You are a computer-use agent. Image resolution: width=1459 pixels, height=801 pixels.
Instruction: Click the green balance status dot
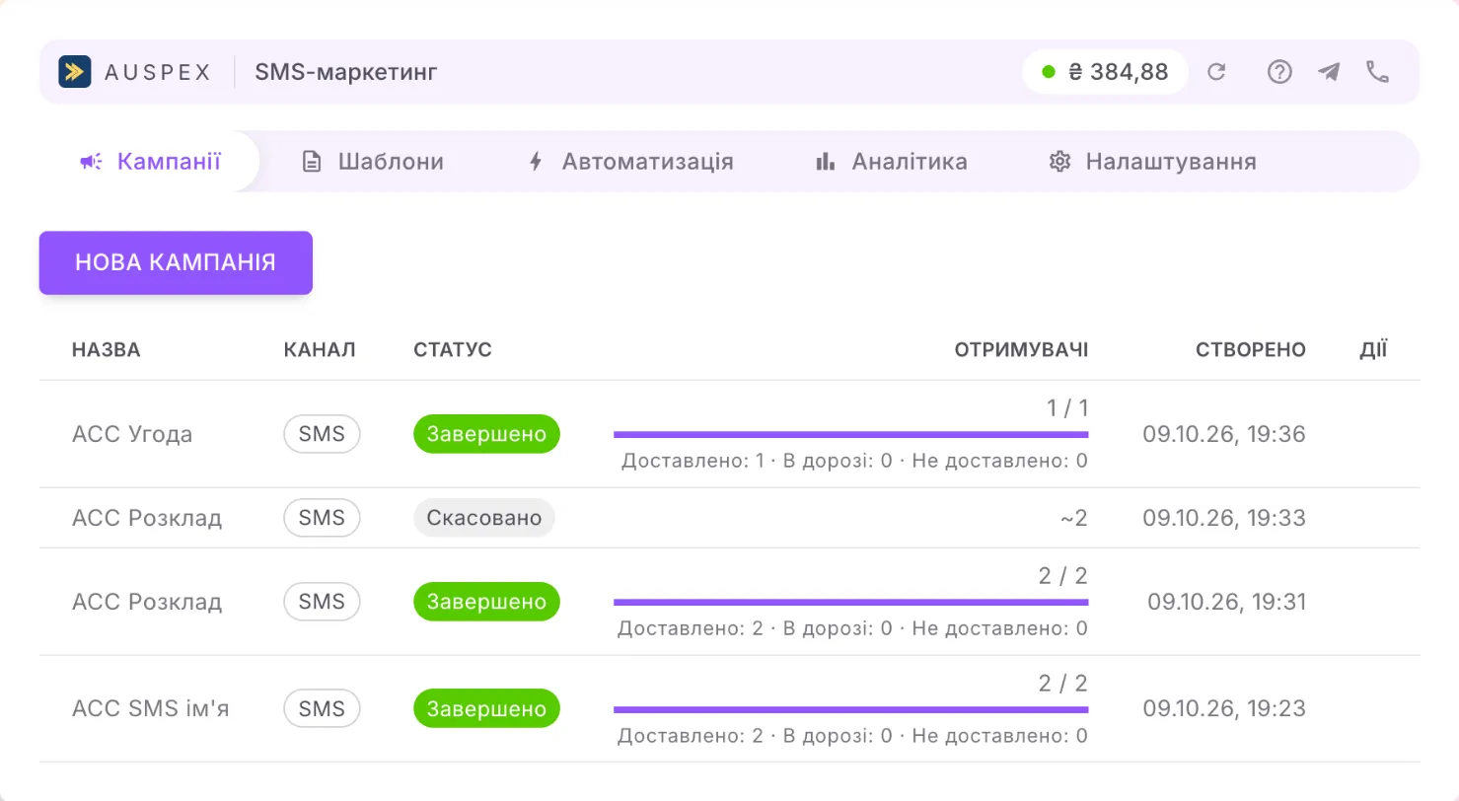tap(1049, 71)
